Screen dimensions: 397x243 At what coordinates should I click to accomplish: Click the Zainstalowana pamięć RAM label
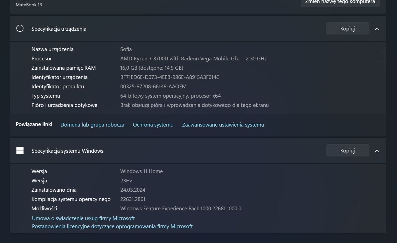[64, 68]
